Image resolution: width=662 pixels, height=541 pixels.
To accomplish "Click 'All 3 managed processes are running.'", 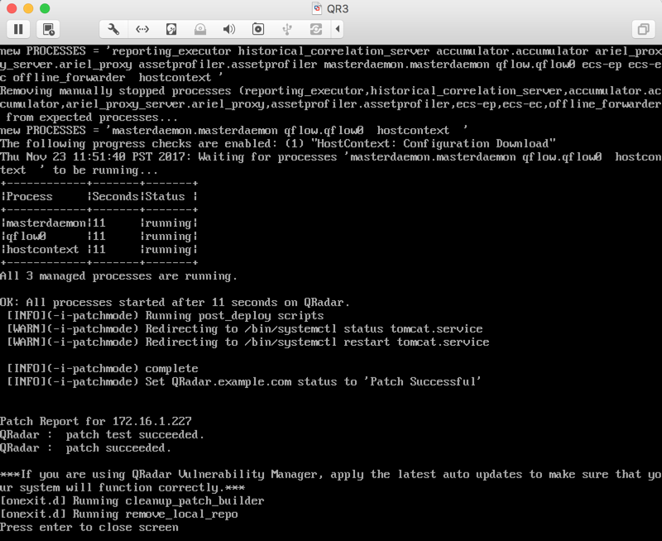I will pos(118,276).
